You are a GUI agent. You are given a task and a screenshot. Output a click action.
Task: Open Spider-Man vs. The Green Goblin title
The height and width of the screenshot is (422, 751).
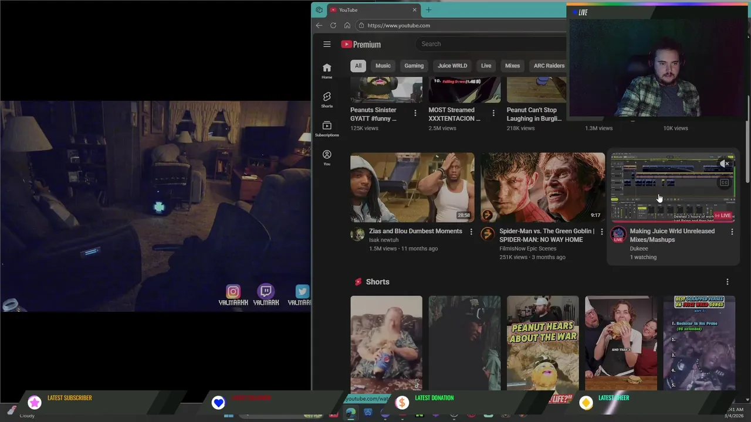[x=546, y=235]
